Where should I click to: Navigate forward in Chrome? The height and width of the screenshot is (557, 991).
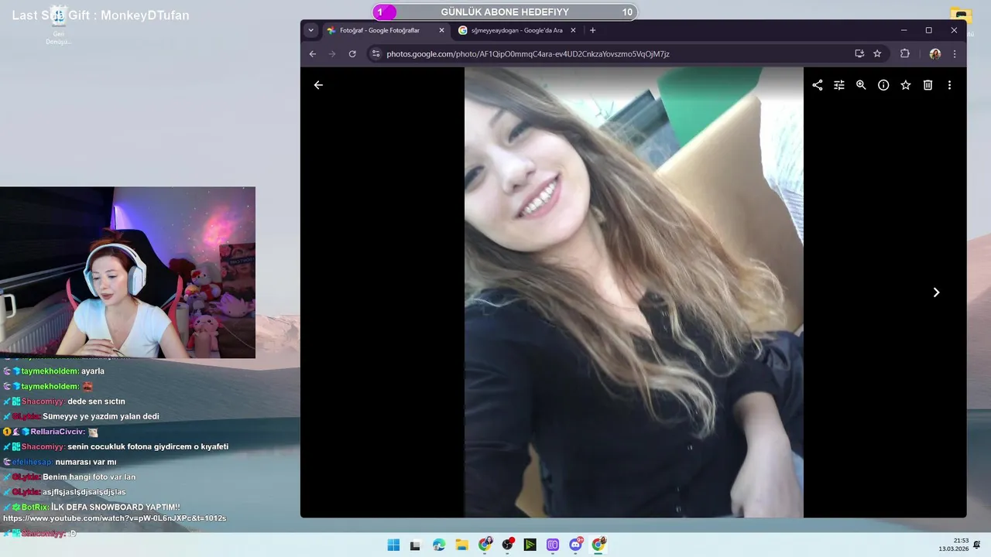point(332,54)
